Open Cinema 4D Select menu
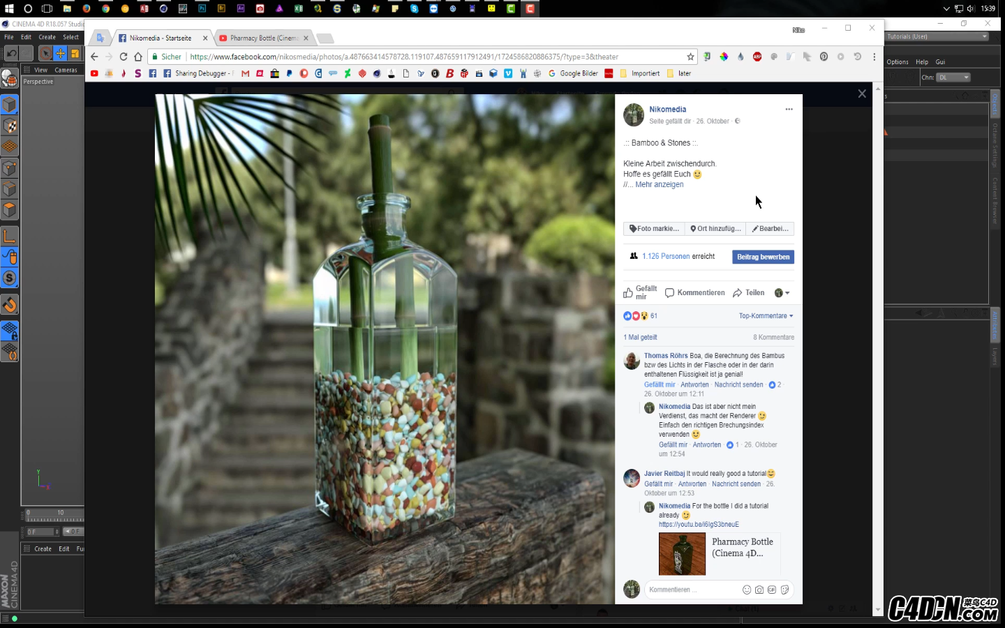 (70, 37)
